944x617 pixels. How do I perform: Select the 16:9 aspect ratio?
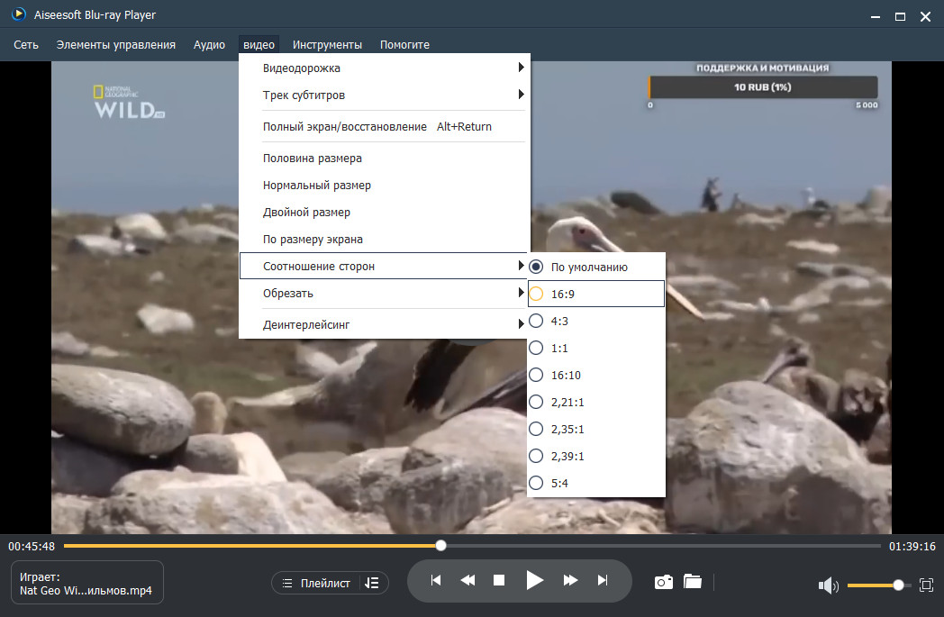(596, 294)
